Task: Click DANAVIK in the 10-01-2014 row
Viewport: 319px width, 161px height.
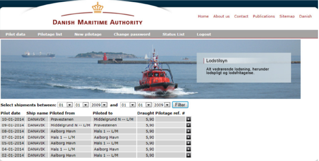Action: pos(36,119)
